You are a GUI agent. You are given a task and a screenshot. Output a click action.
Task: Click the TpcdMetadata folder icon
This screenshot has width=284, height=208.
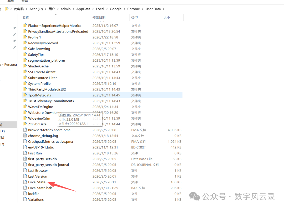25,95
